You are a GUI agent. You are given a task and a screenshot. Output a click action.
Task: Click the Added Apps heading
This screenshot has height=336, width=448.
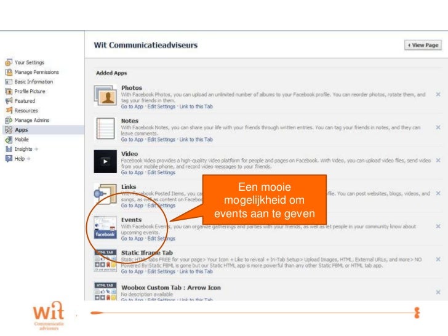111,73
